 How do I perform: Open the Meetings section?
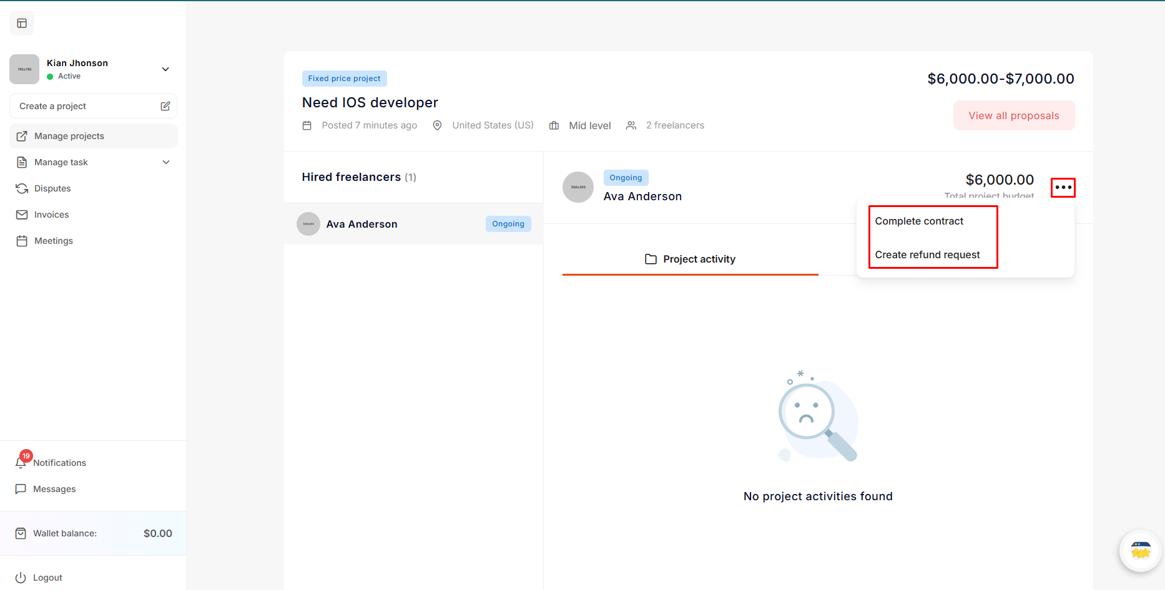(x=53, y=241)
